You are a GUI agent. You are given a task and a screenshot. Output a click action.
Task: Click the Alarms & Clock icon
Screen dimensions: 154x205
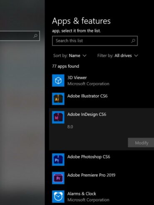[58, 196]
